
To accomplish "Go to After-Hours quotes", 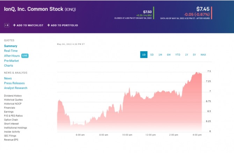I will (x=12, y=56).
